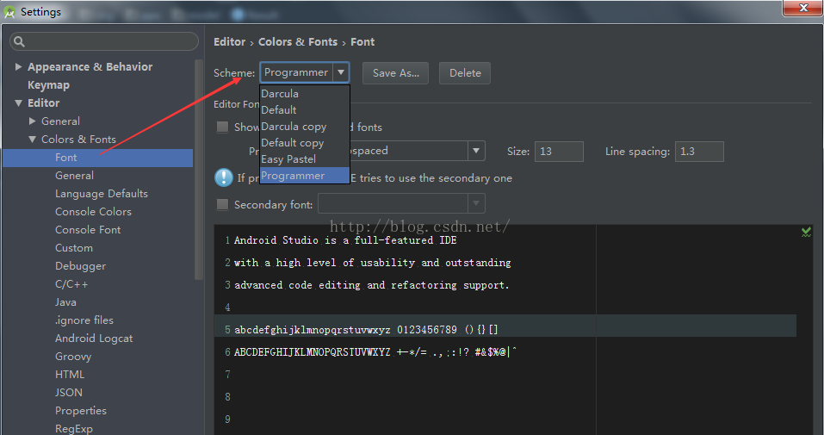Viewport: 824px width, 435px height.
Task: Expand the General node under Editor
Action: click(32, 121)
